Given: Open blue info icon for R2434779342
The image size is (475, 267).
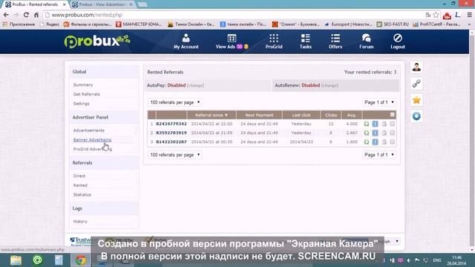Looking at the screenshot, I should pos(375,124).
